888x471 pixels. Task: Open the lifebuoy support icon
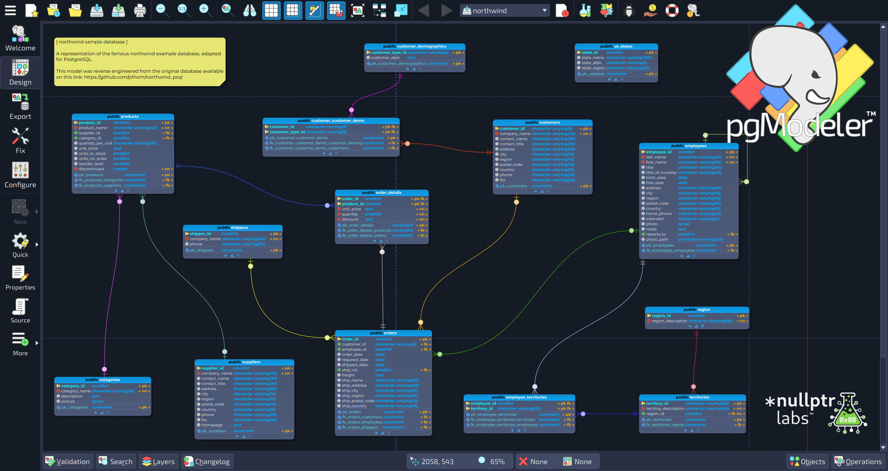coord(672,10)
